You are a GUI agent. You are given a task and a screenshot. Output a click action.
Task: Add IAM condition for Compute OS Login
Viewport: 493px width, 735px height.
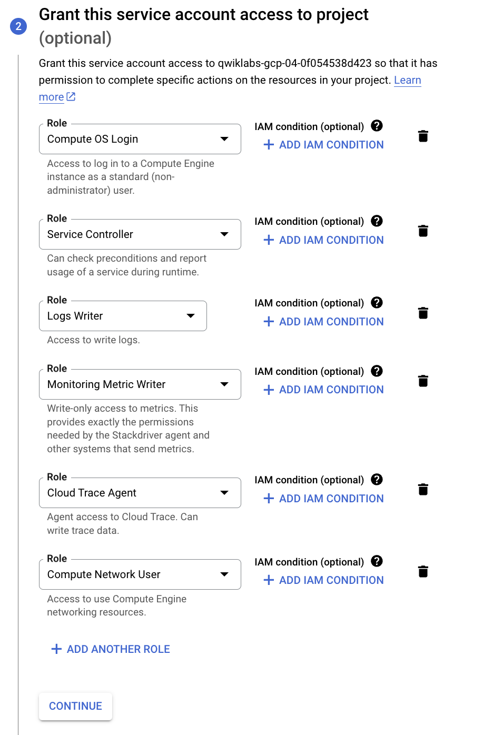[323, 145]
